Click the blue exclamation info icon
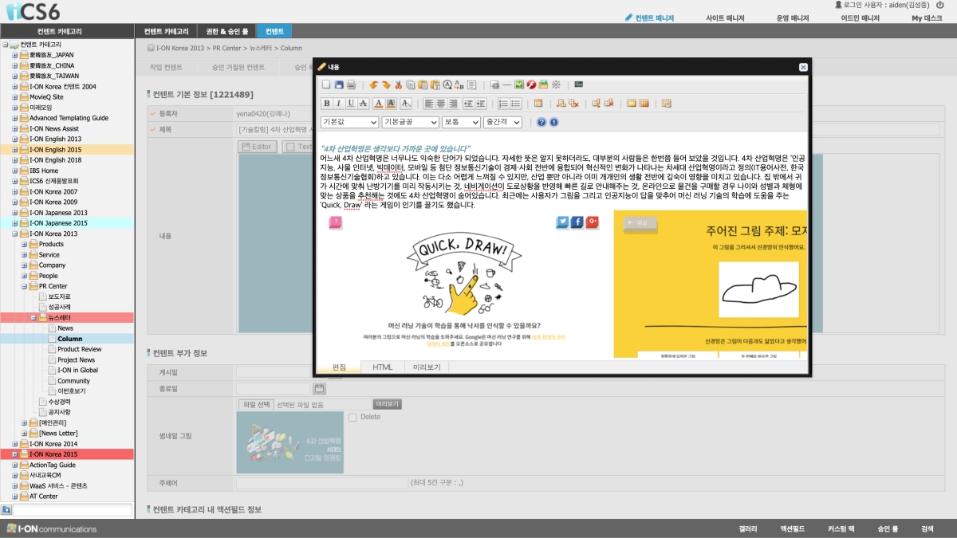Image resolution: width=957 pixels, height=538 pixels. pos(553,122)
